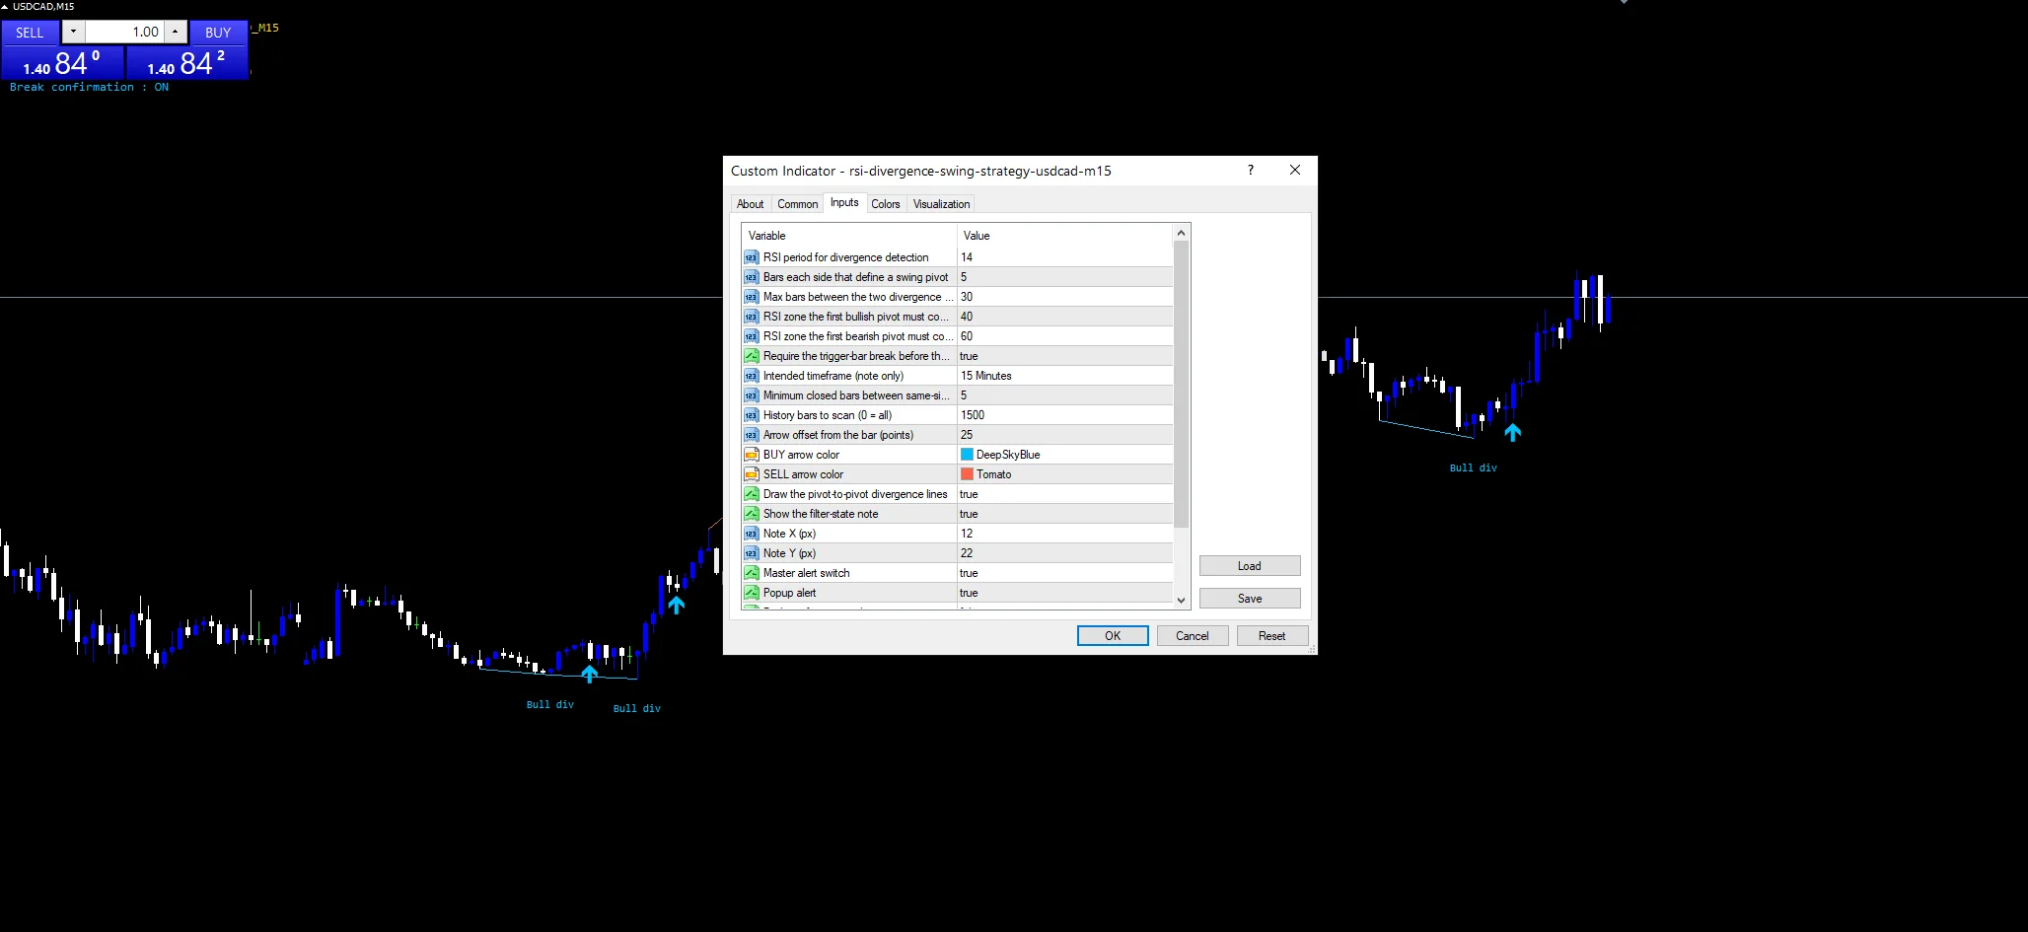
Task: Open the Visualization tab
Action: [941, 204]
